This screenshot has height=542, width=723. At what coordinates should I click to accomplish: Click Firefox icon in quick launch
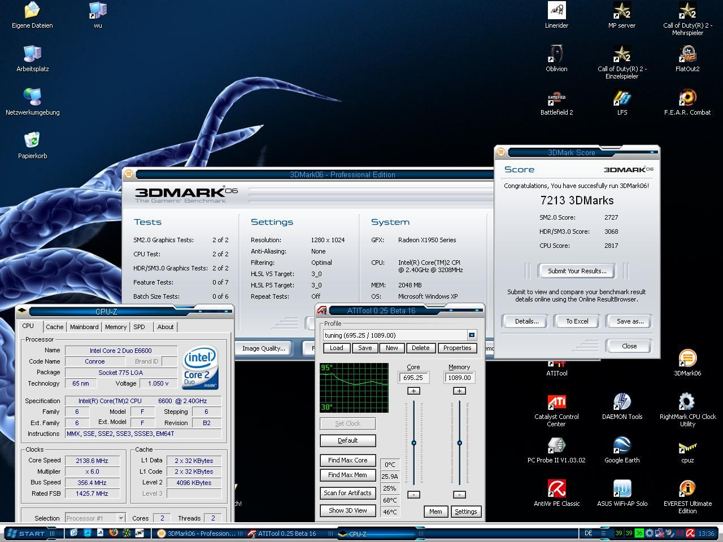tap(114, 533)
